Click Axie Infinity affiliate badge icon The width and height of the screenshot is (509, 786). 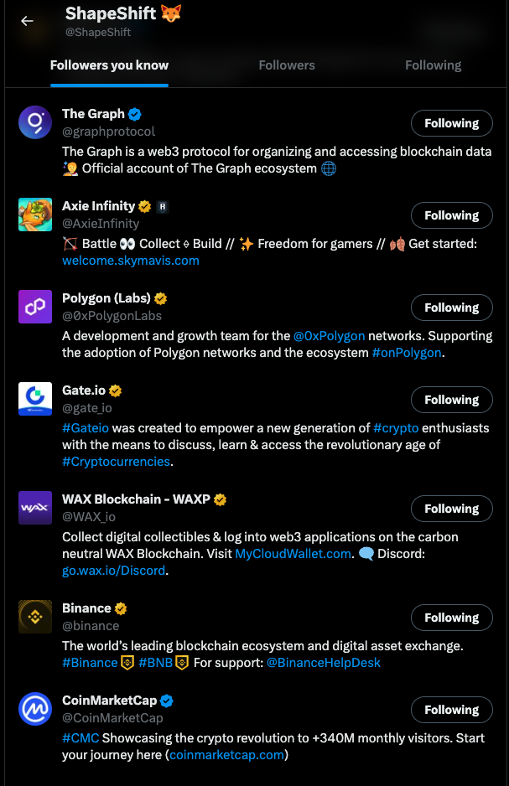coord(163,206)
